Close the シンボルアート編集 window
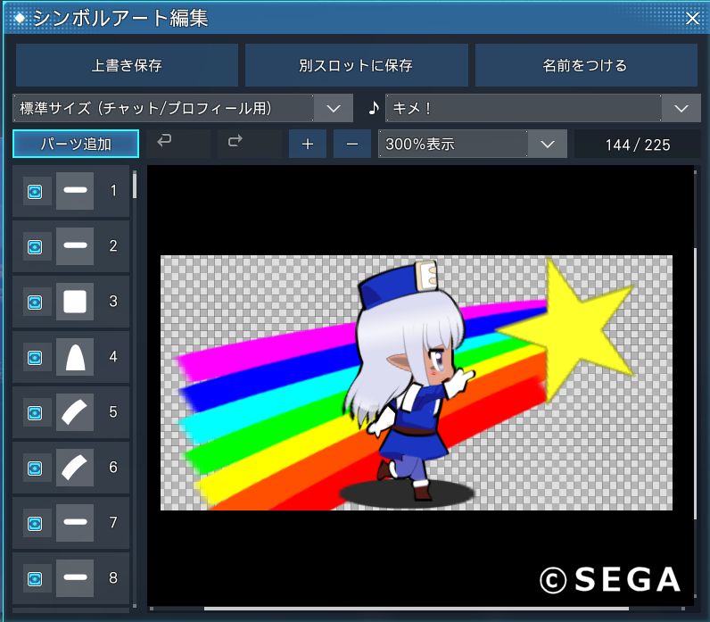Viewport: 710px width, 622px height. pos(692,19)
